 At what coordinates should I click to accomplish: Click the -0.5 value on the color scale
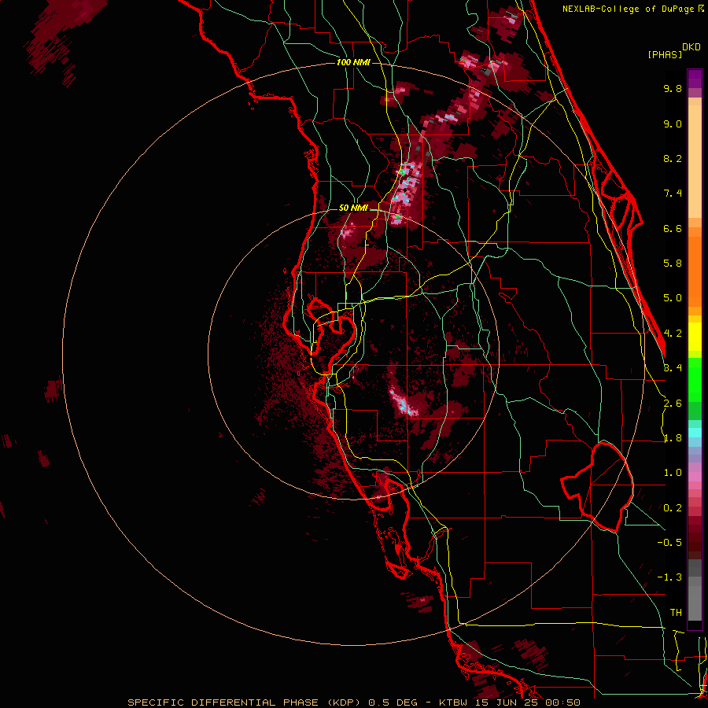[x=669, y=543]
